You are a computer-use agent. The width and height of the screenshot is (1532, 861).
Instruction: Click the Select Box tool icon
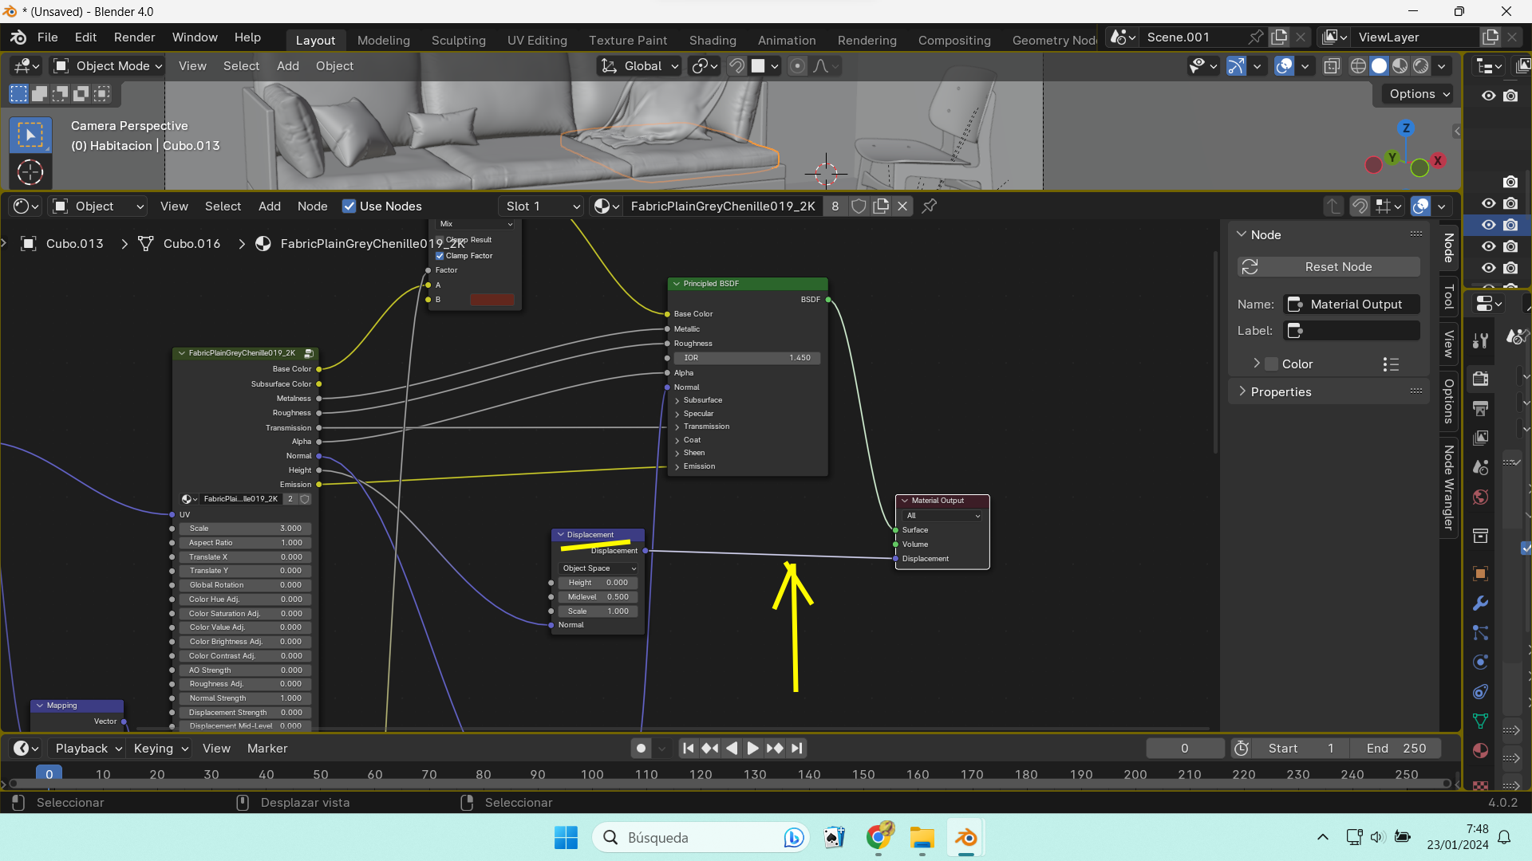click(x=30, y=135)
